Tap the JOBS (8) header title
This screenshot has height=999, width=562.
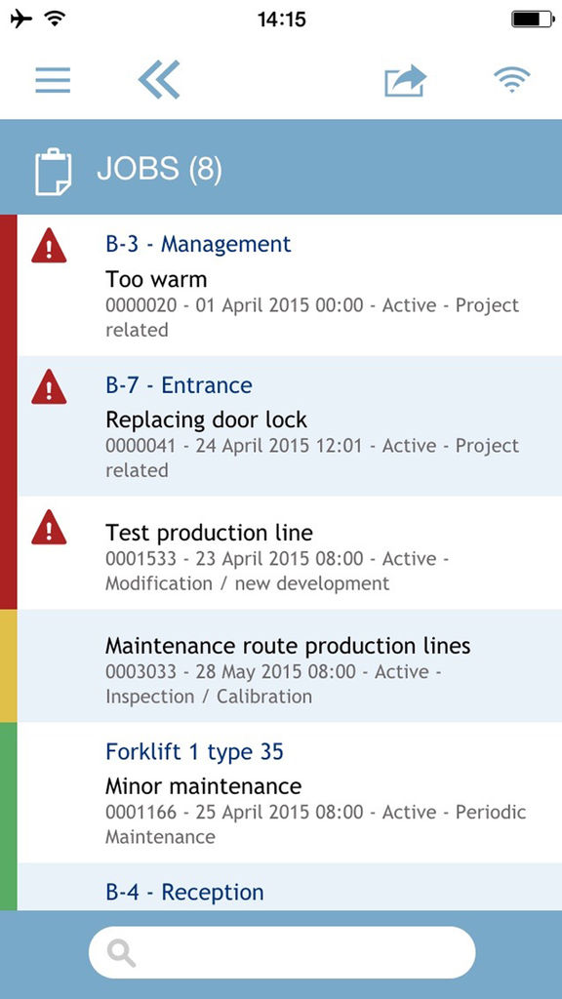tap(159, 169)
